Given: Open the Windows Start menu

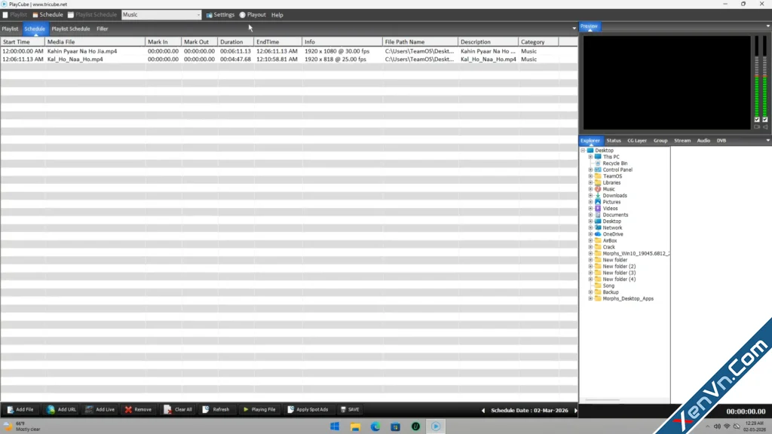Looking at the screenshot, I should coord(335,426).
